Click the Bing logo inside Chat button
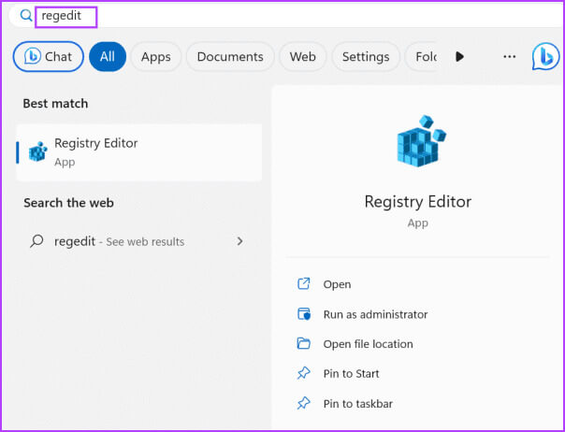This screenshot has width=565, height=432. pos(32,56)
